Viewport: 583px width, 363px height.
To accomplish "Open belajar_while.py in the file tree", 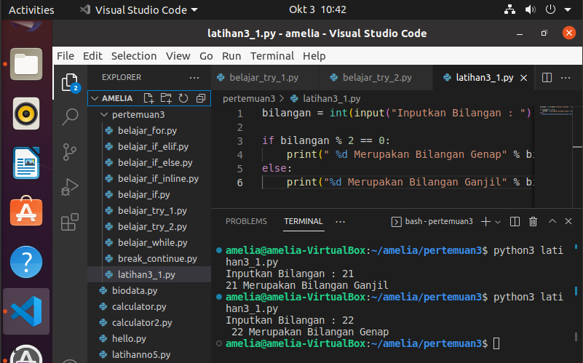I will point(149,242).
